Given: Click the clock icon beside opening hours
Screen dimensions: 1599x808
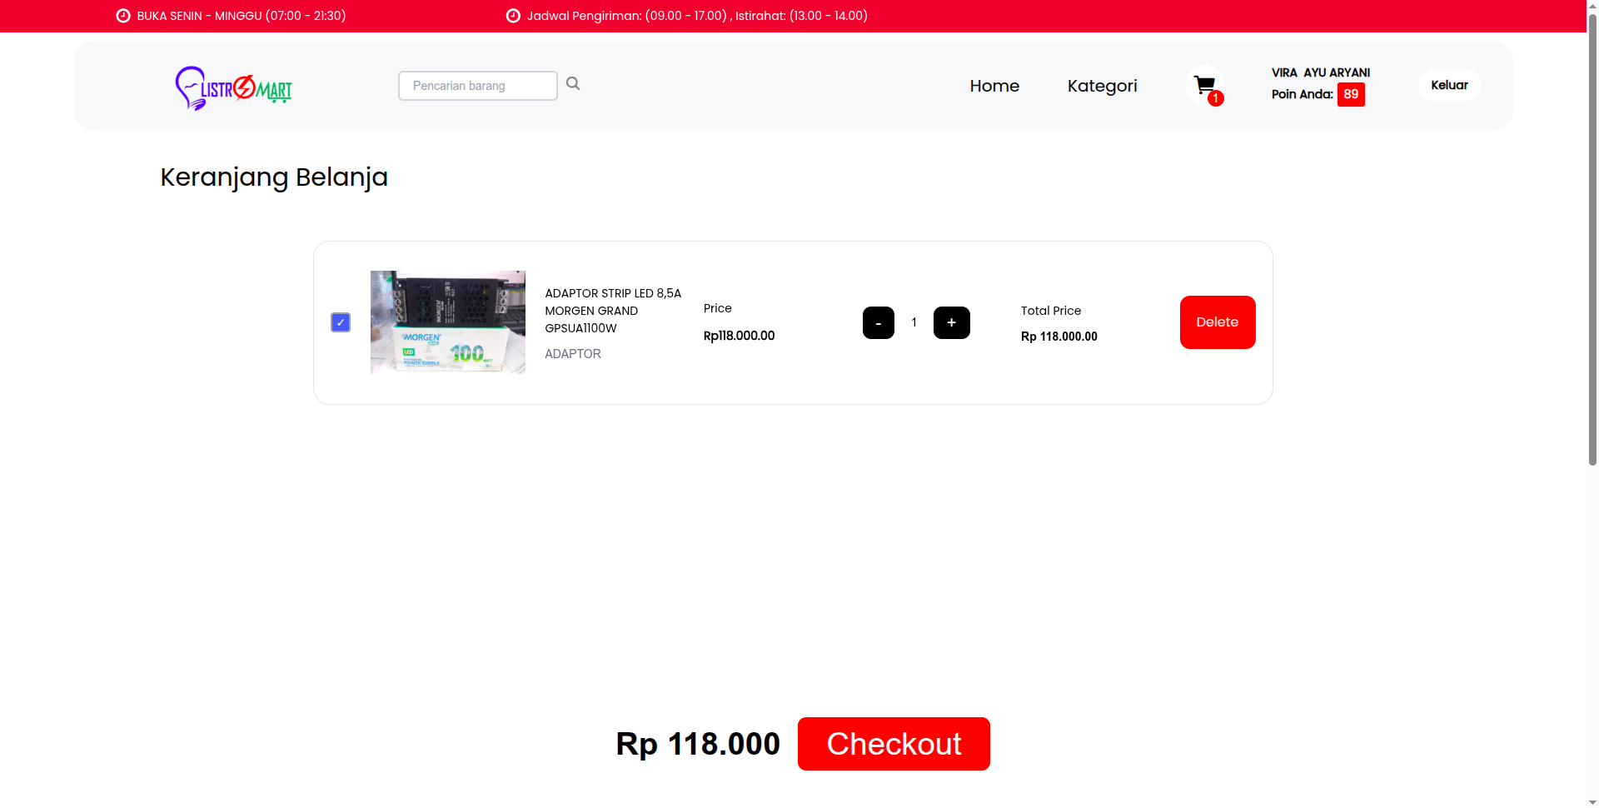Looking at the screenshot, I should pos(123,16).
